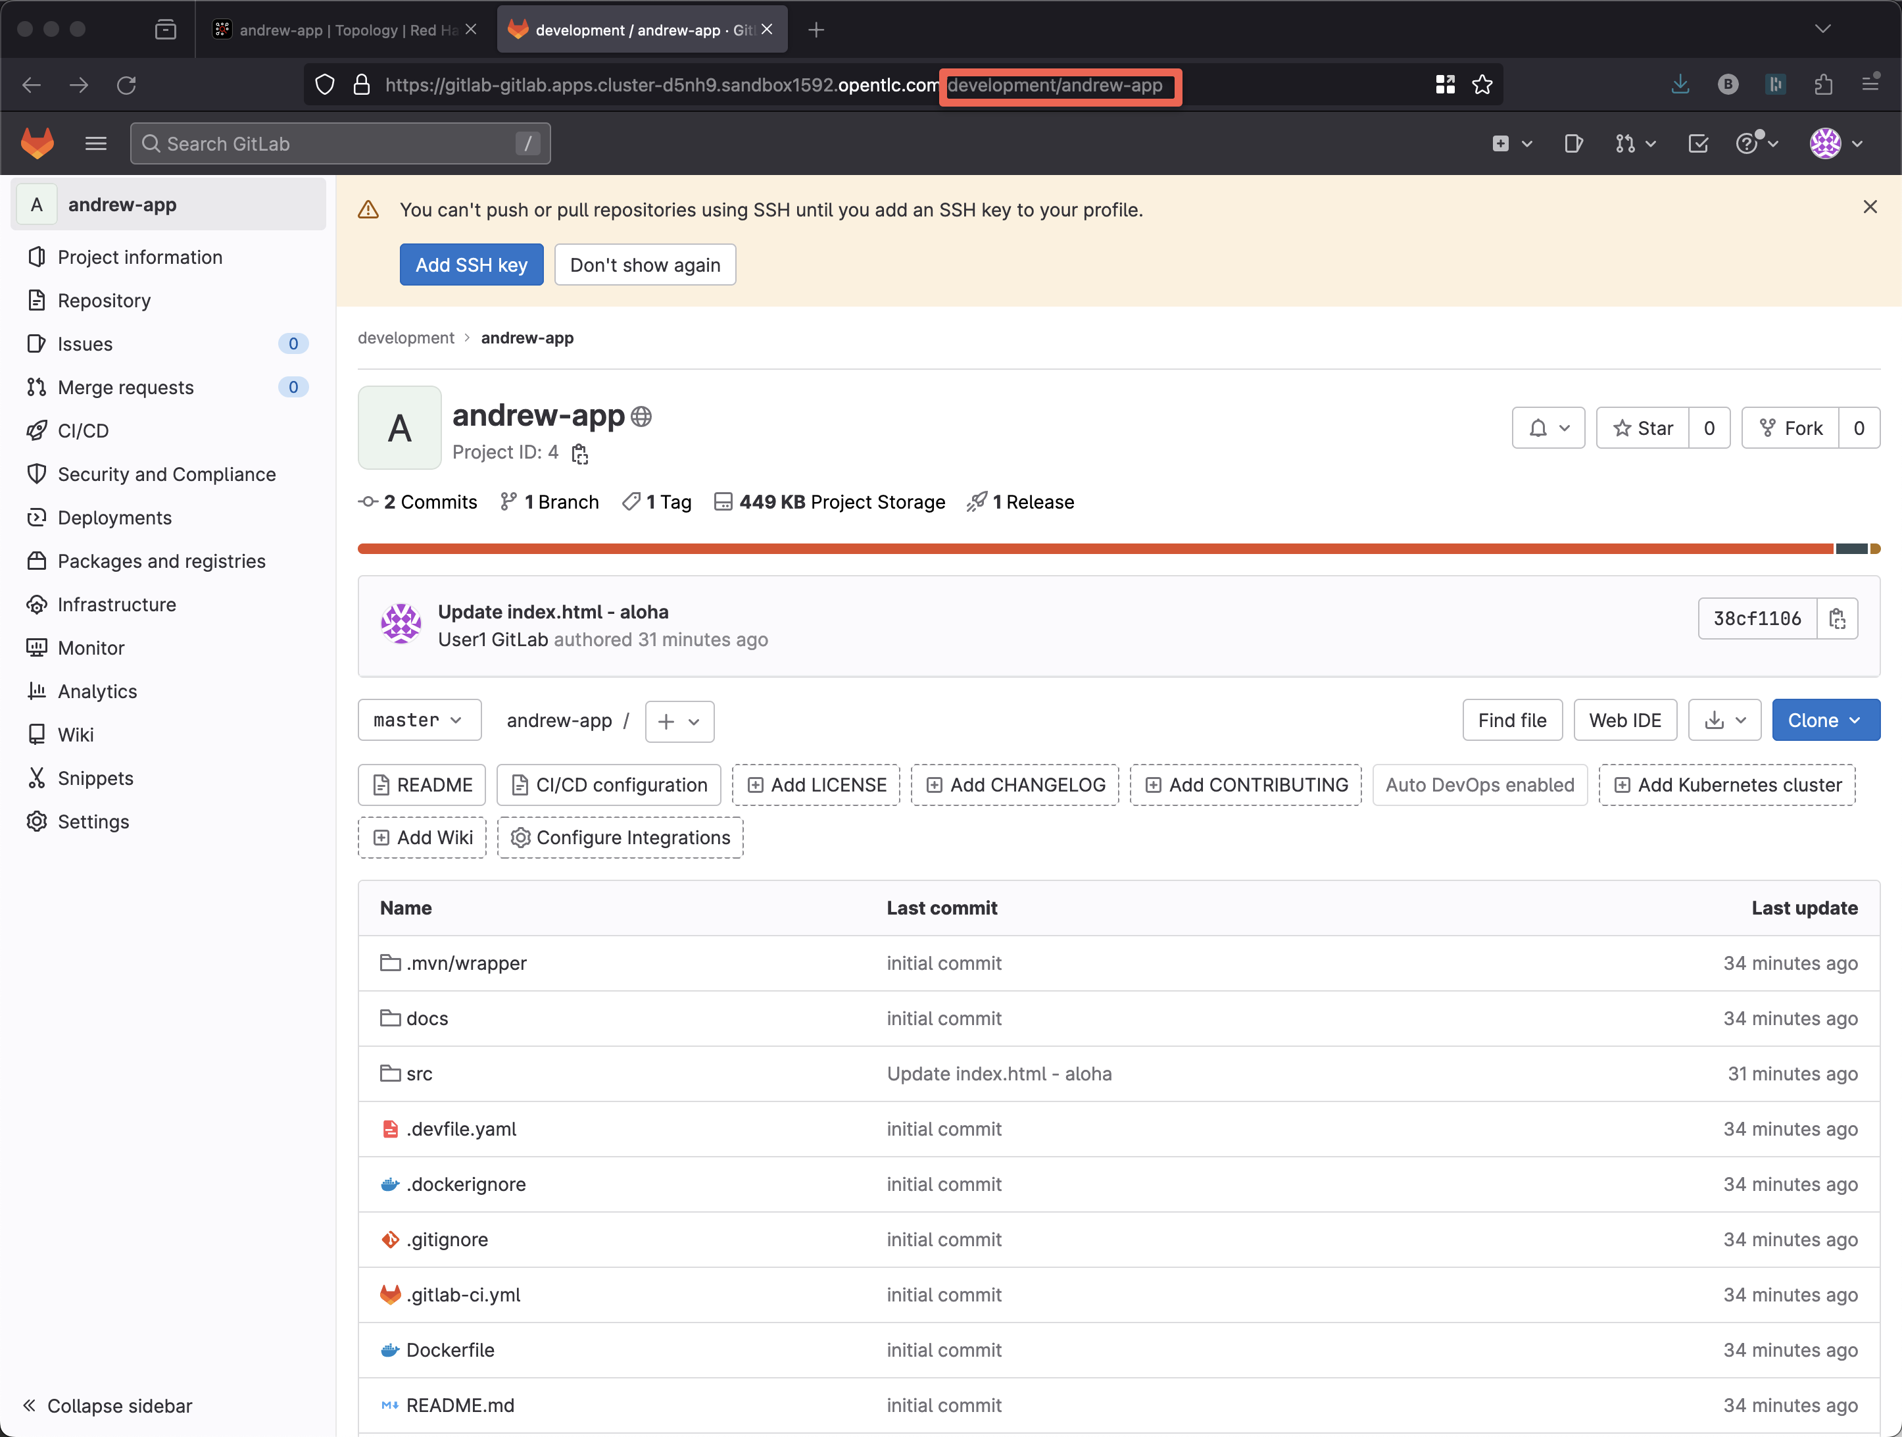
Task: Open the plus add-file dropdown
Action: (x=679, y=721)
